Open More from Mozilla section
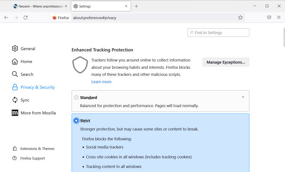This screenshot has width=285, height=172. click(38, 113)
